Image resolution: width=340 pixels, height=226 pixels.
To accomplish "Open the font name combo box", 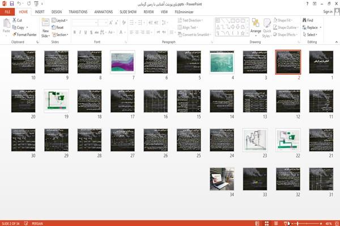I will tap(85, 22).
